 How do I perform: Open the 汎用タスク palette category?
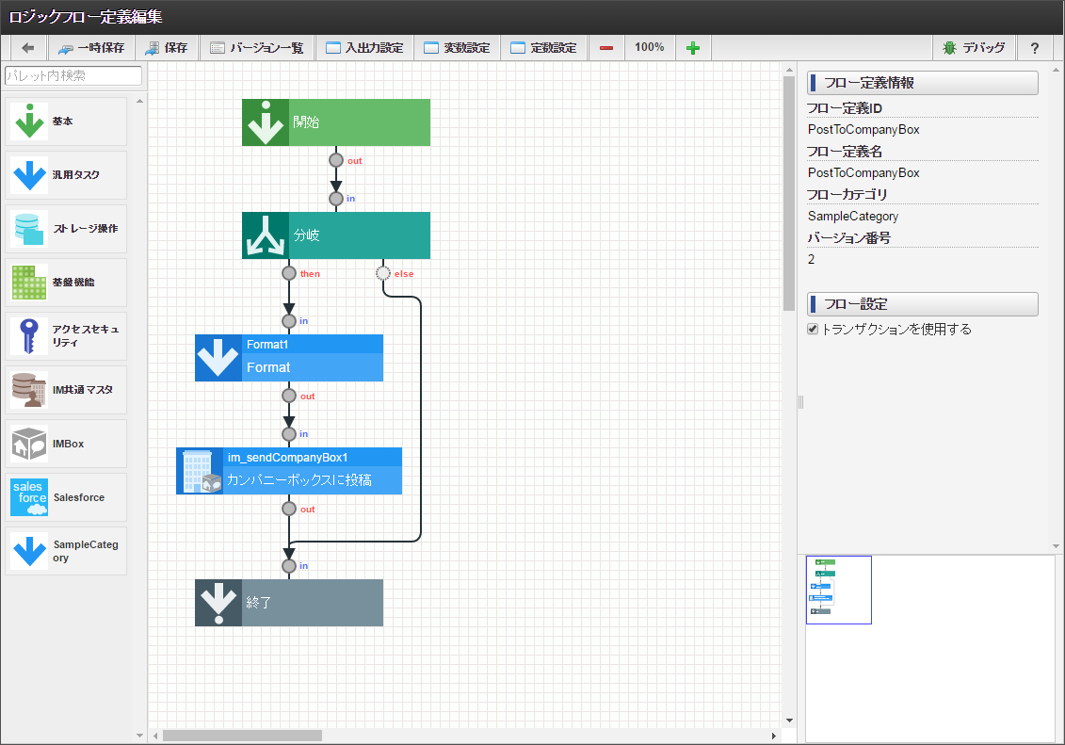pyautogui.click(x=66, y=174)
